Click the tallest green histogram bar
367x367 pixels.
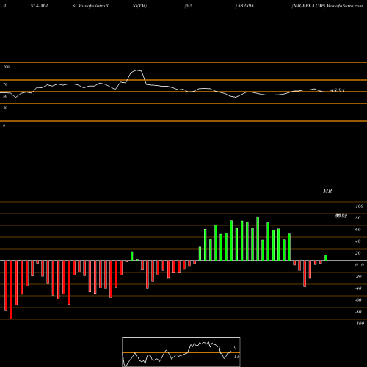pyautogui.click(x=258, y=239)
